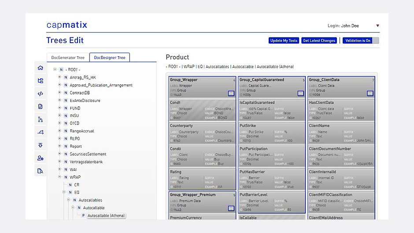414x233 pixels.
Task: Click the N node icon beside CR
Action: click(x=70, y=185)
